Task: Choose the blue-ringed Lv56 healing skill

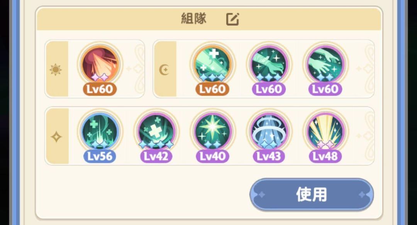Action: point(100,132)
